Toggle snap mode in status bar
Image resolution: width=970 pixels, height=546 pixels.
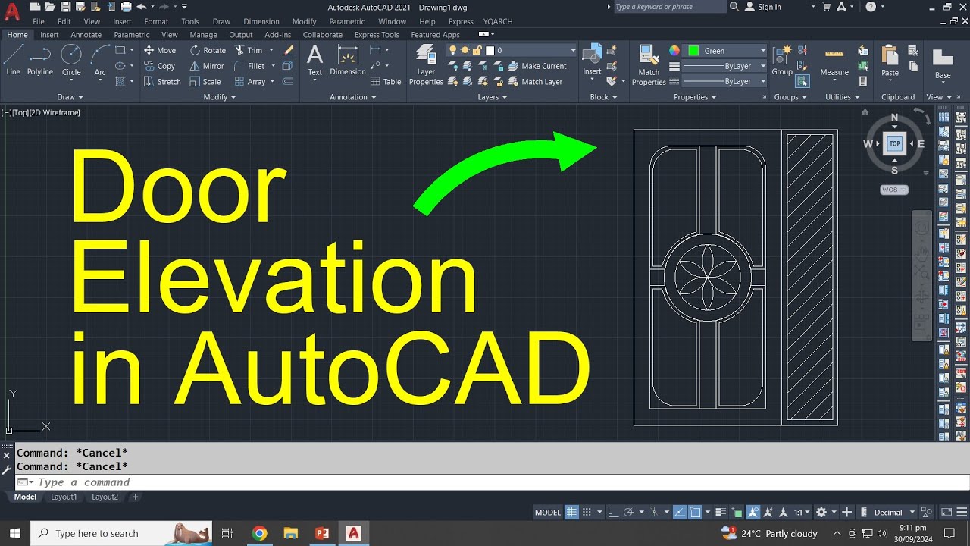point(587,512)
